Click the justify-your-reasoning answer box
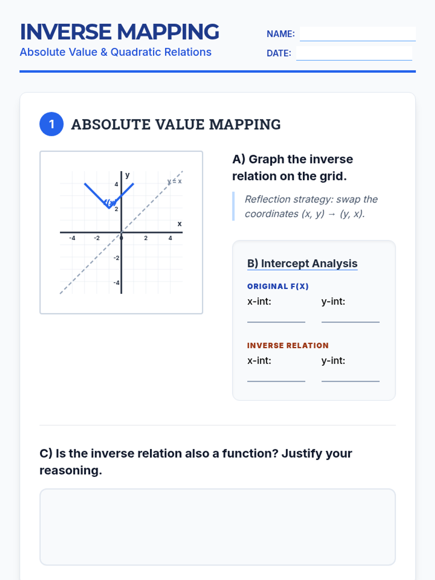The height and width of the screenshot is (580, 435). point(217,527)
